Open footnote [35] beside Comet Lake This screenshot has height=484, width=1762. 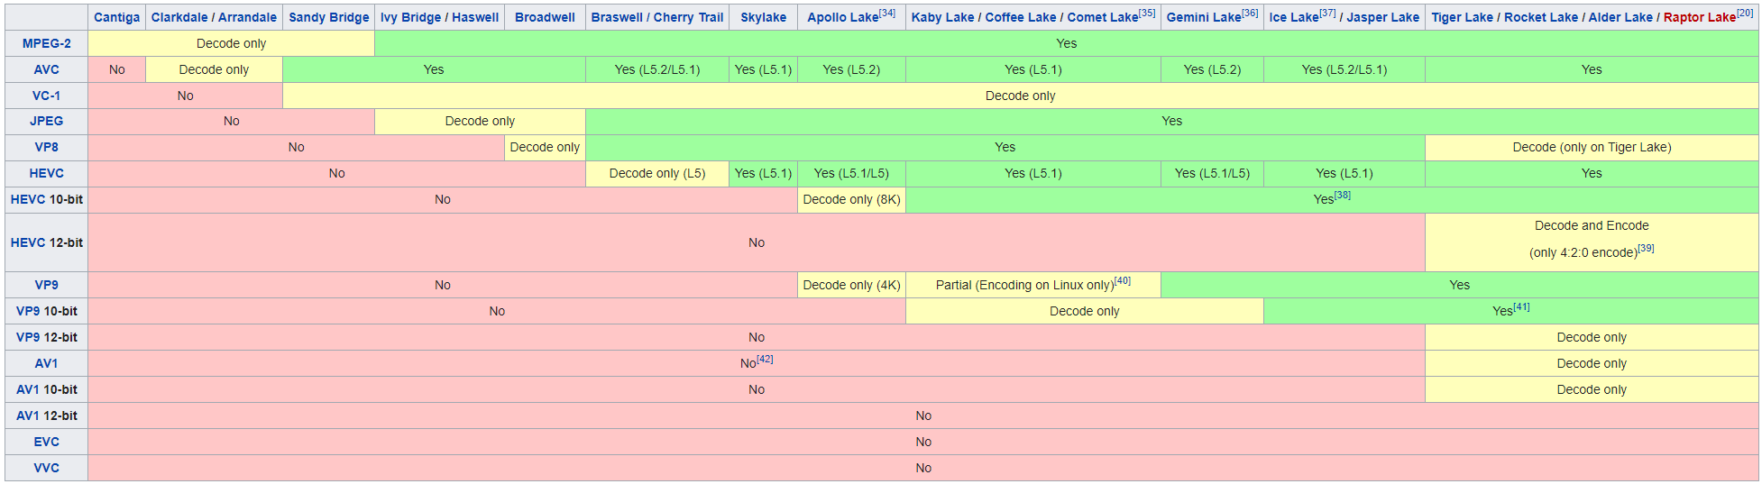1147,13
